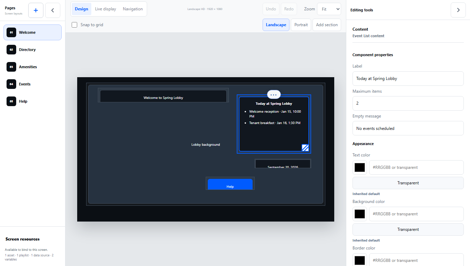The width and height of the screenshot is (470, 266).
Task: Select the Welcome to Spring Lobby banner
Action: 163,96
